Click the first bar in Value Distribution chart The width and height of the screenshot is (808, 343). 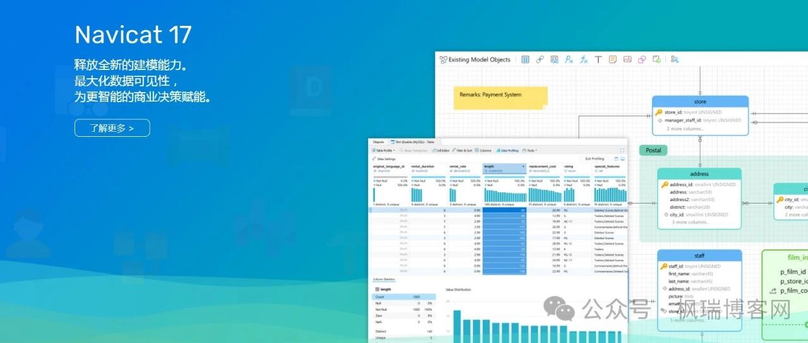[x=457, y=326]
